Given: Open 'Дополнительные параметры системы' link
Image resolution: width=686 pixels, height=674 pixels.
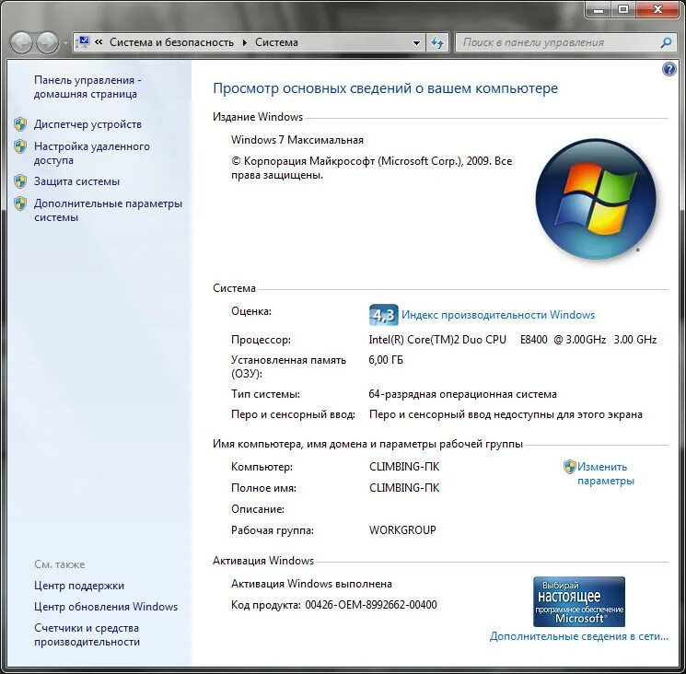Looking at the screenshot, I should (x=108, y=210).
